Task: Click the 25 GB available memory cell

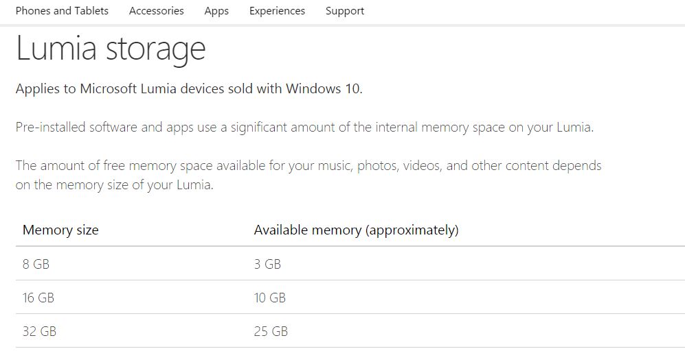Action: [x=271, y=331]
